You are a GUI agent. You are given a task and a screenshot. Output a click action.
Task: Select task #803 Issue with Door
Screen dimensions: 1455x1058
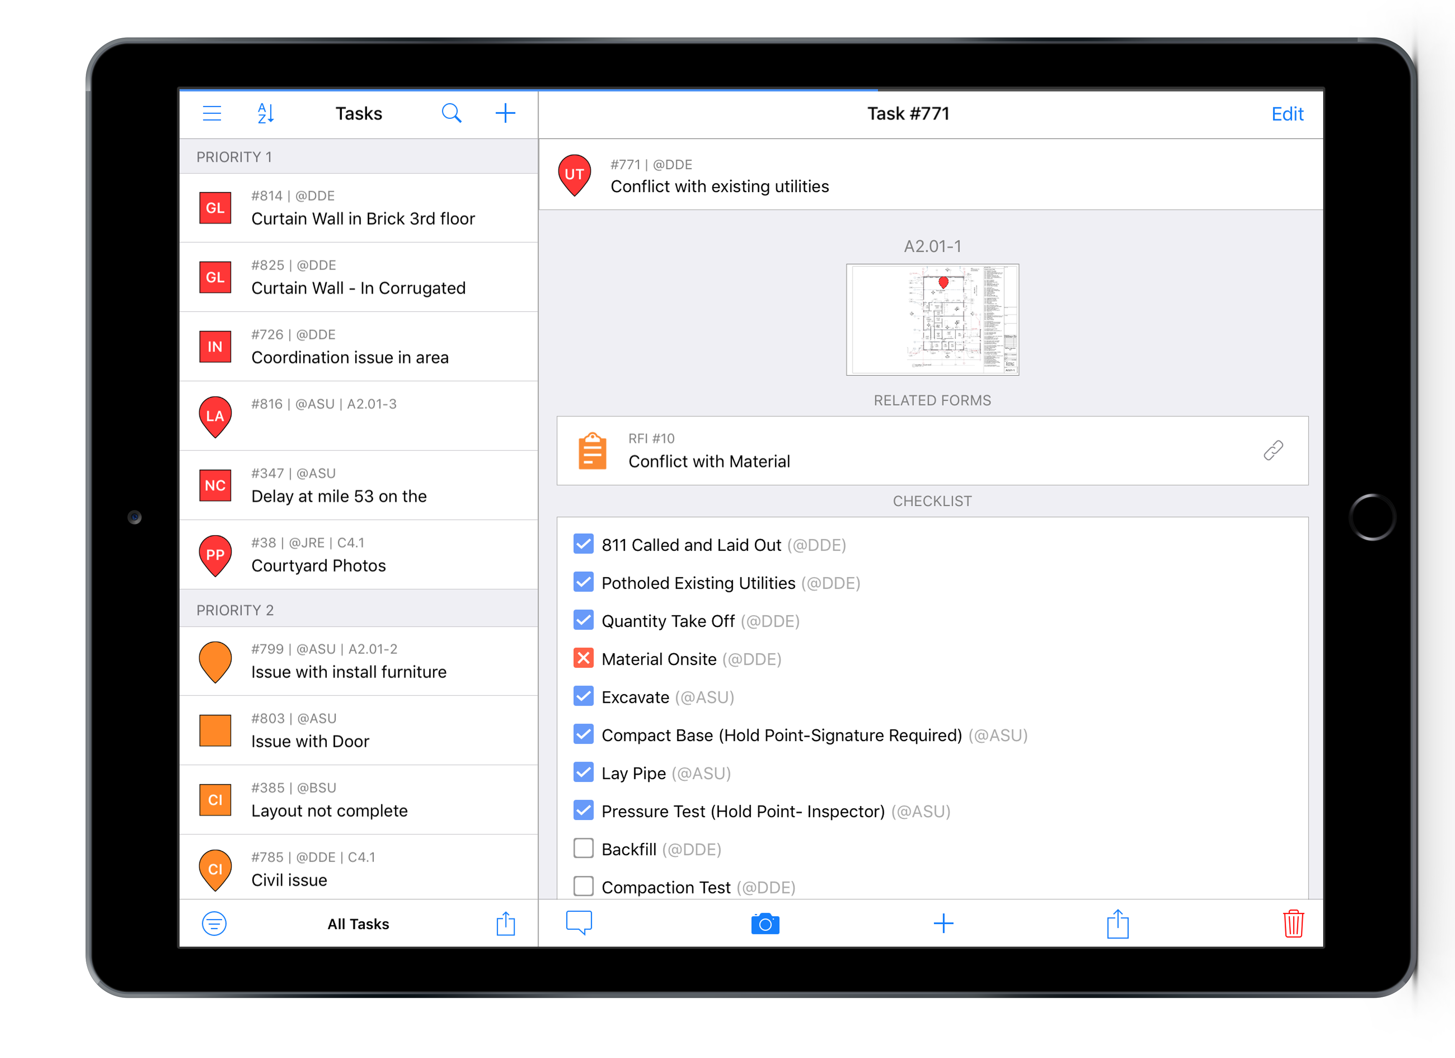pos(359,730)
